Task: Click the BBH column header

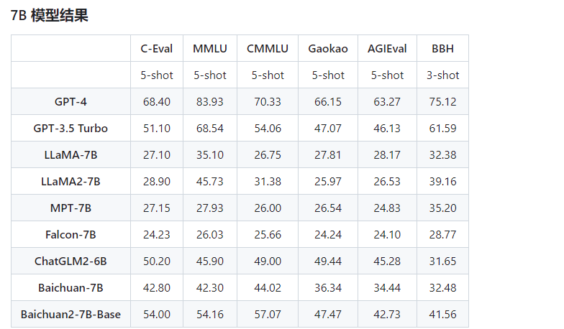Action: pos(442,48)
